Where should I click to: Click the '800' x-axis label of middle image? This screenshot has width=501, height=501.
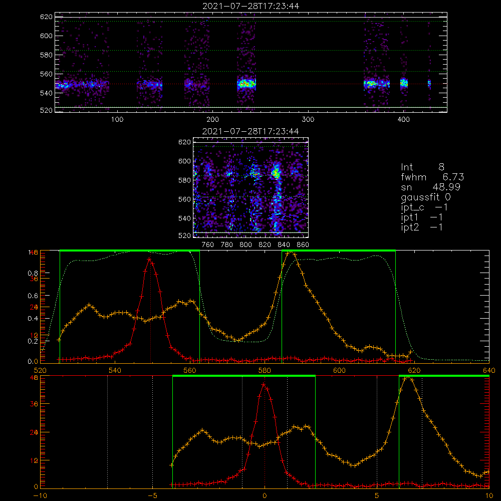245,245
